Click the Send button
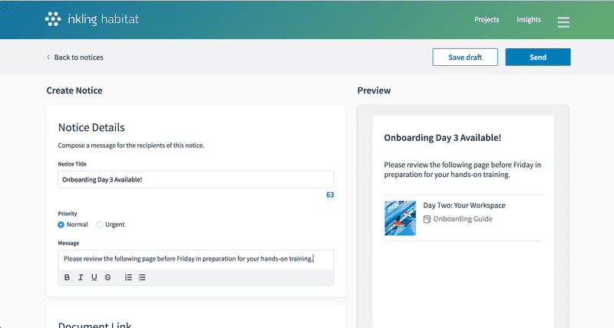 pyautogui.click(x=538, y=57)
